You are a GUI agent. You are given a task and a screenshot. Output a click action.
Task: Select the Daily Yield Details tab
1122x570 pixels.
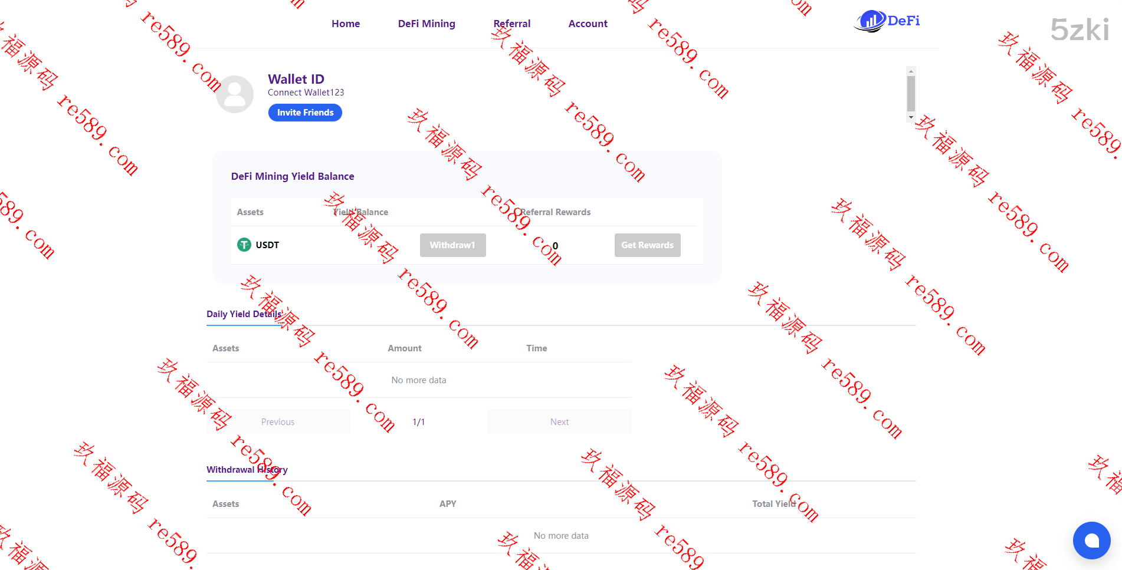(x=244, y=314)
